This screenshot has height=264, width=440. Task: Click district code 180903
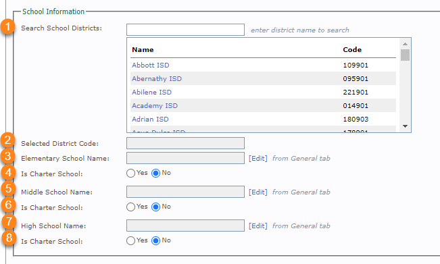point(356,119)
